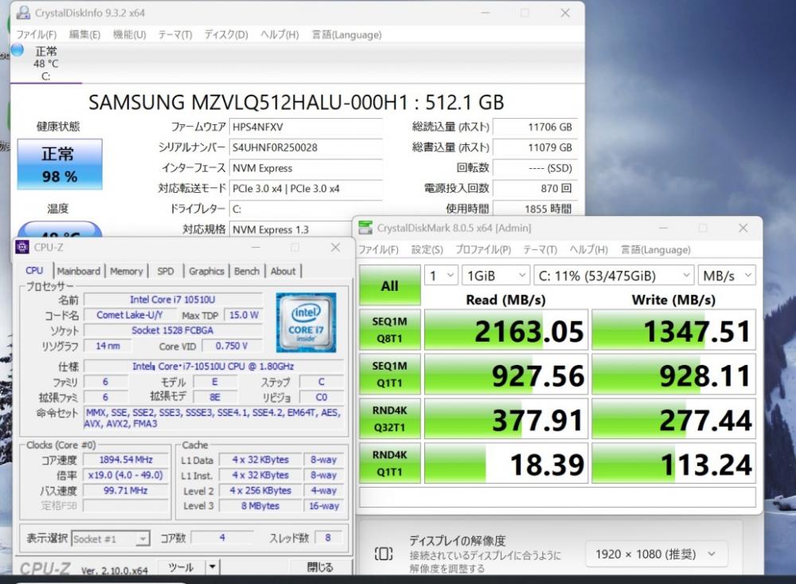
Task: Open テーマ(T) menu in CrystalDiskInfo
Action: 175,34
